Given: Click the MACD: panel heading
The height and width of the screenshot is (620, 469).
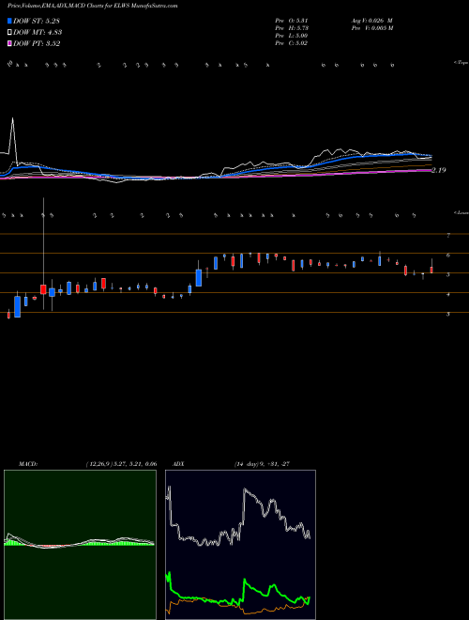Looking at the screenshot, I should [28, 463].
